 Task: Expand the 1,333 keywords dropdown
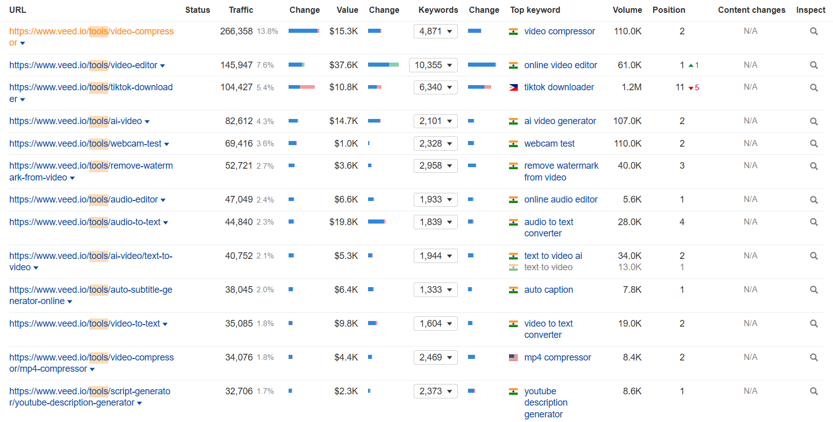435,290
